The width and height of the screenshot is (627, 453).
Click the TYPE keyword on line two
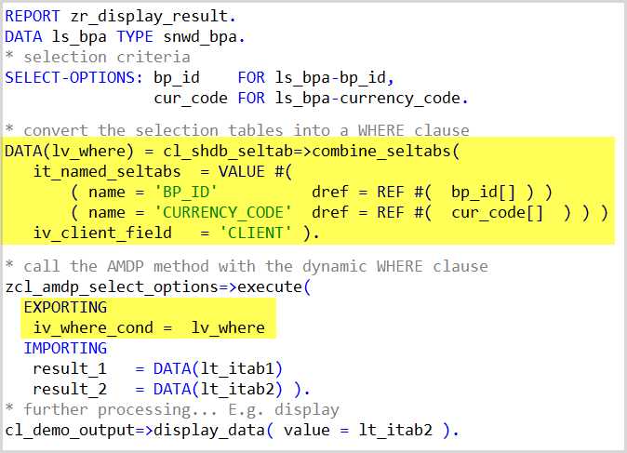[x=135, y=37]
